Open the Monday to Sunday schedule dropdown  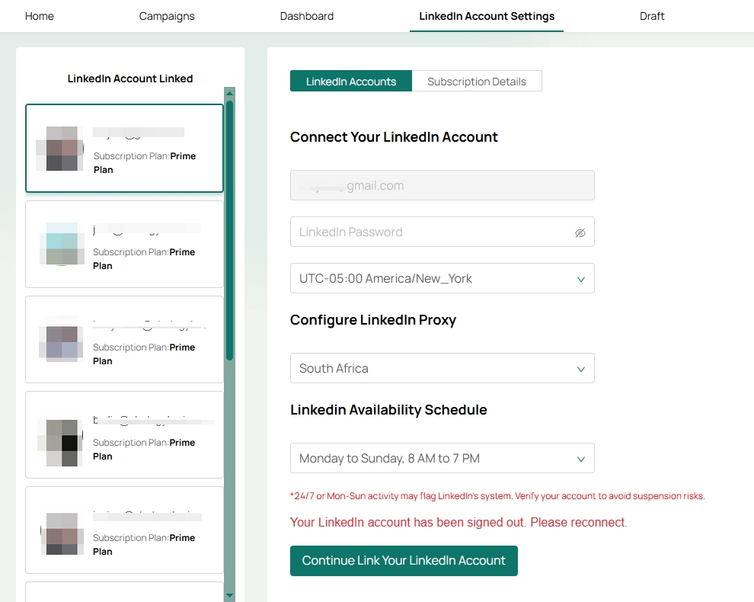pos(442,459)
